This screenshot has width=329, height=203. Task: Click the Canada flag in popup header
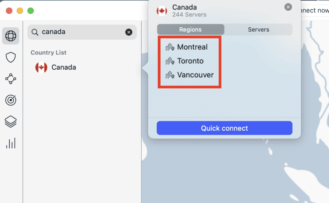(162, 11)
